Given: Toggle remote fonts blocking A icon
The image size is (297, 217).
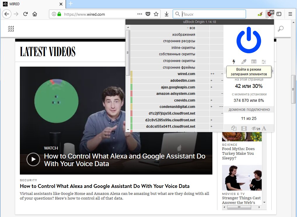Looking at the screenshot, I should coord(264,128).
